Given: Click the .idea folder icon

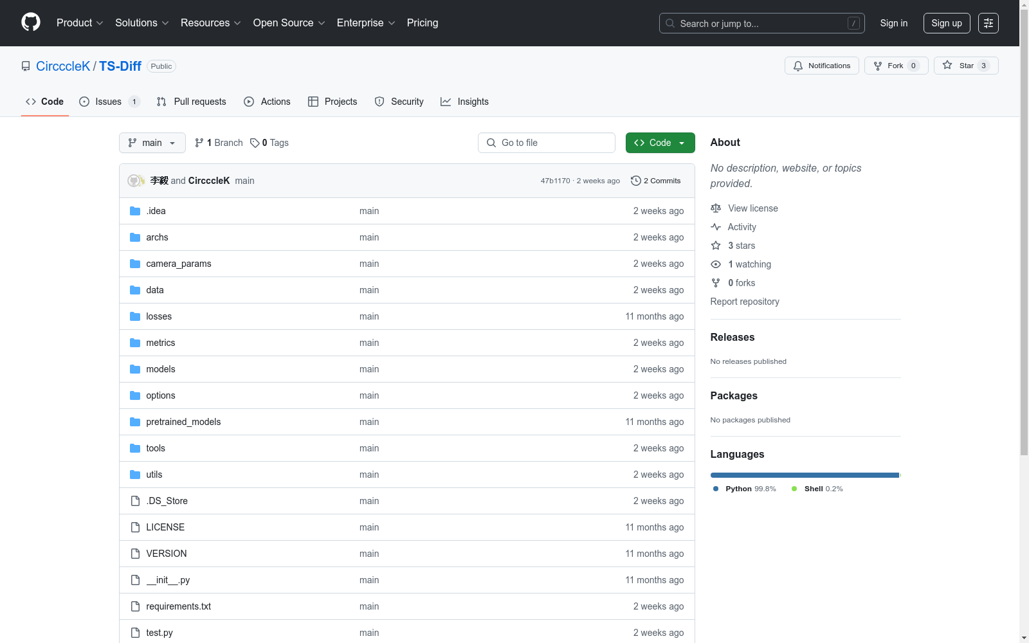Looking at the screenshot, I should [135, 211].
